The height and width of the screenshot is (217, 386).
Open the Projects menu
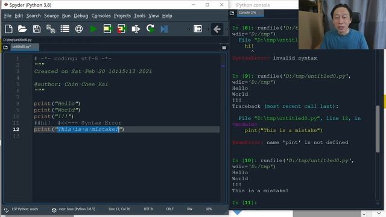pyautogui.click(x=122, y=16)
